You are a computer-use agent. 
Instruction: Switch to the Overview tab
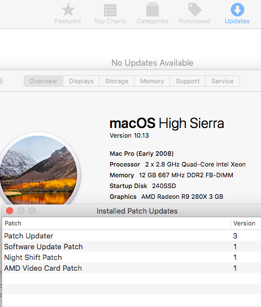pyautogui.click(x=43, y=81)
